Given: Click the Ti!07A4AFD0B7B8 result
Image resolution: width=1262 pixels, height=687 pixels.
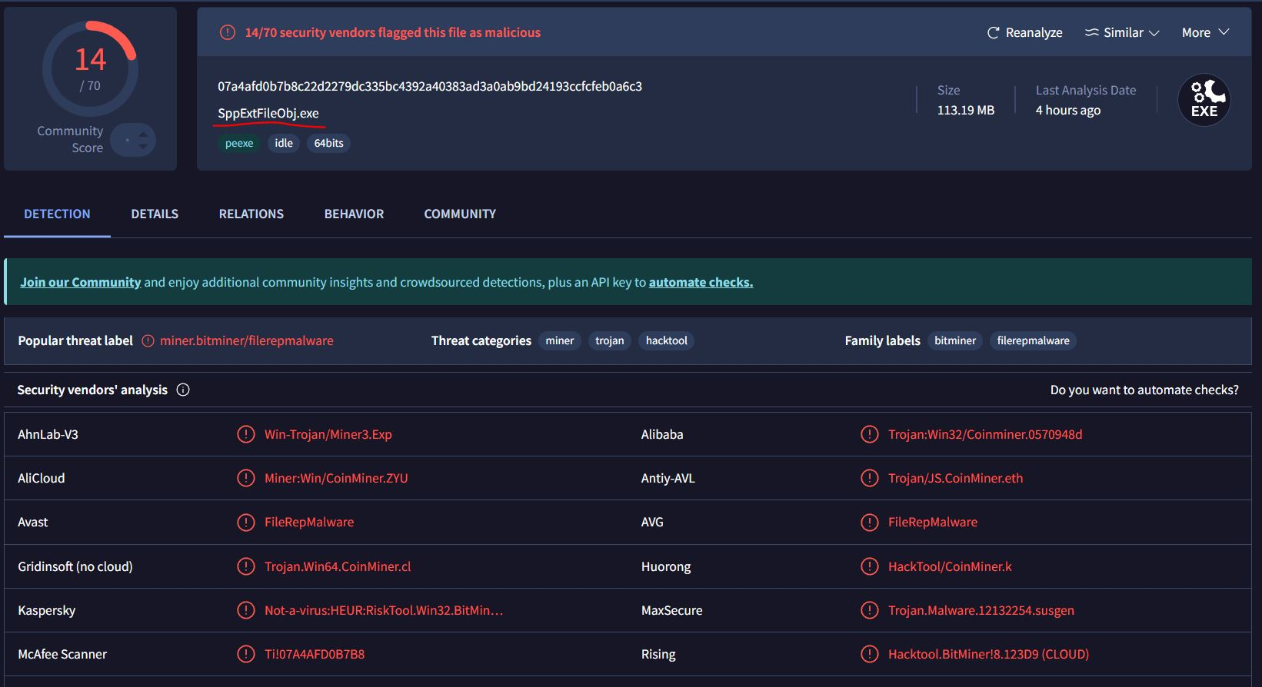Looking at the screenshot, I should point(315,654).
